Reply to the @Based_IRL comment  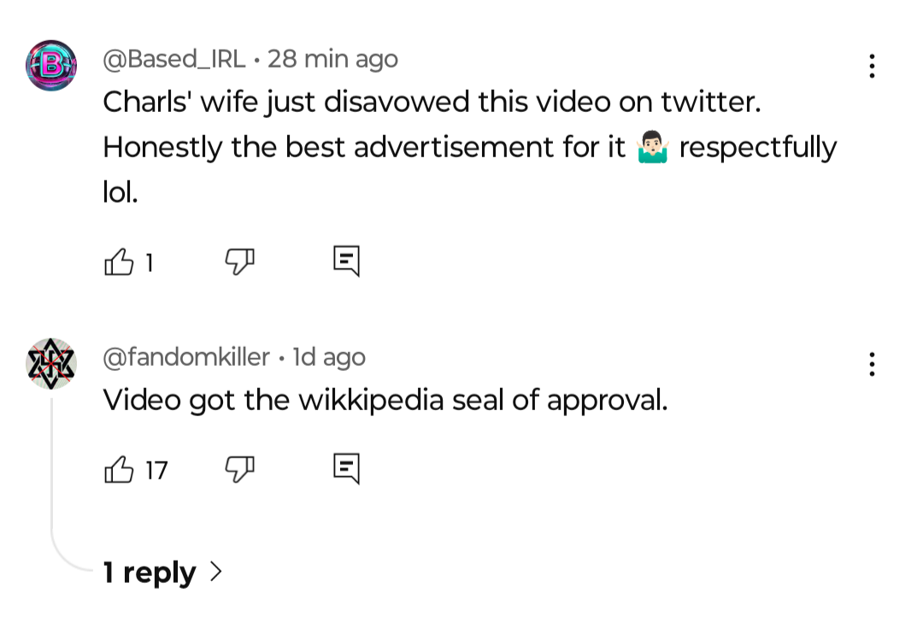(345, 261)
